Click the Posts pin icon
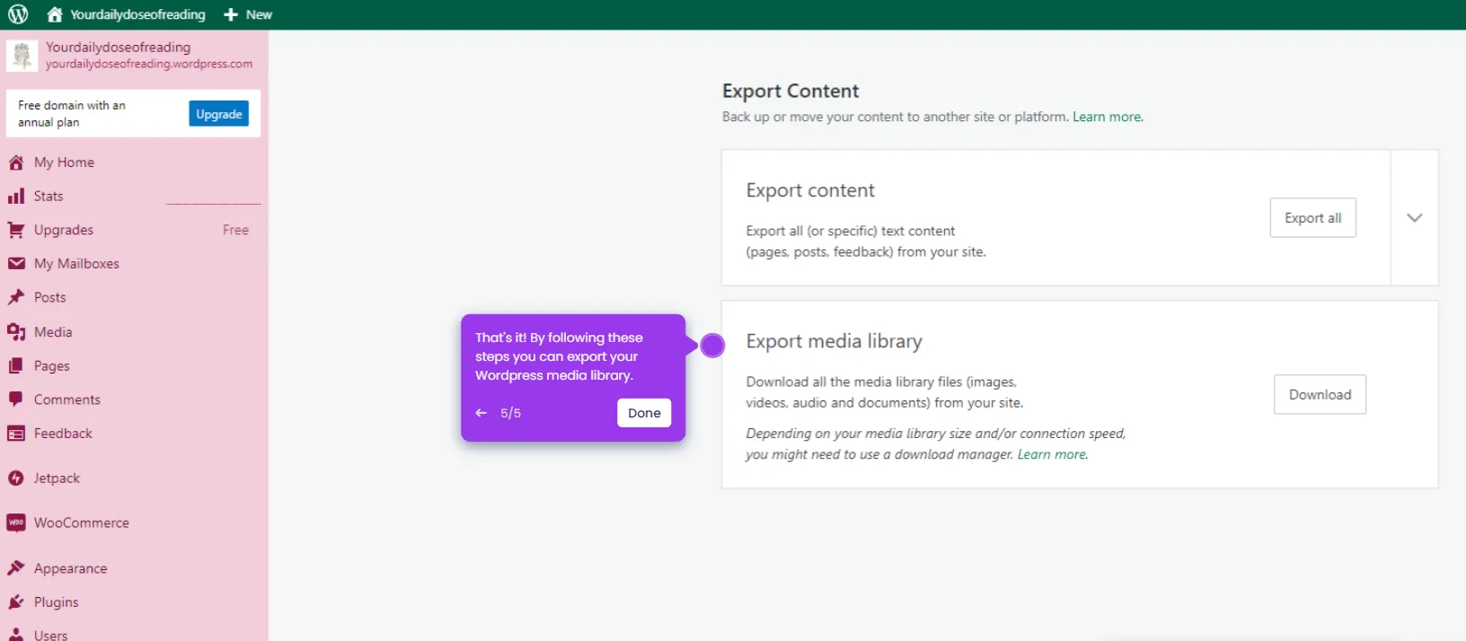 tap(16, 297)
